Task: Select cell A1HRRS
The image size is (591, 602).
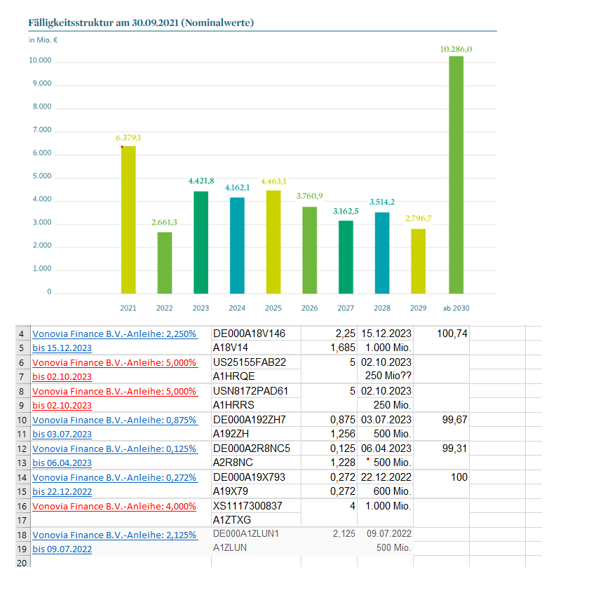Action: pos(256,405)
